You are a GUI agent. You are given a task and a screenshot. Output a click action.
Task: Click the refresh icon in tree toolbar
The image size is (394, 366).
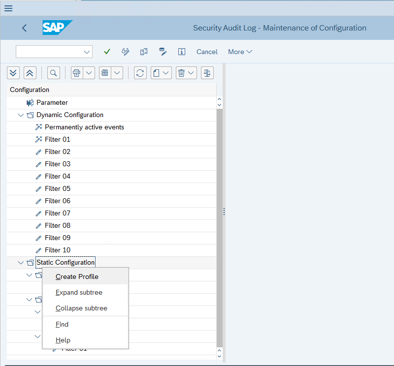140,73
